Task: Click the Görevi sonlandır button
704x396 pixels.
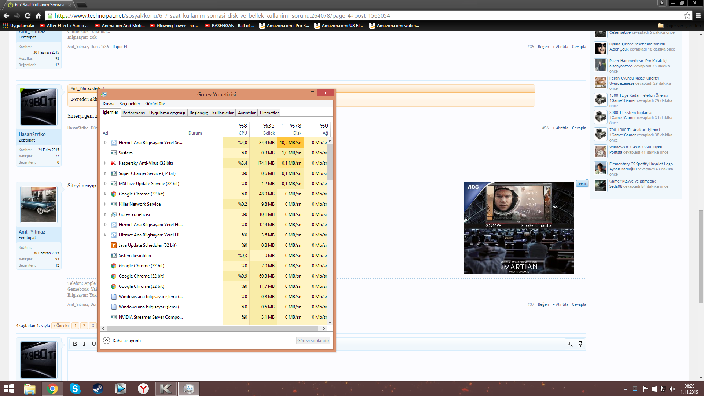Action: 313,341
